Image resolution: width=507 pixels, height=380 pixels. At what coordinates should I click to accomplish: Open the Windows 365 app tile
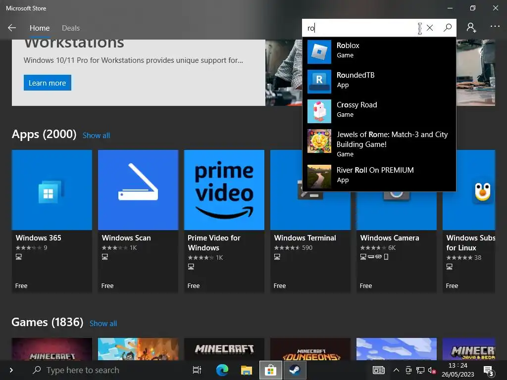coord(52,221)
